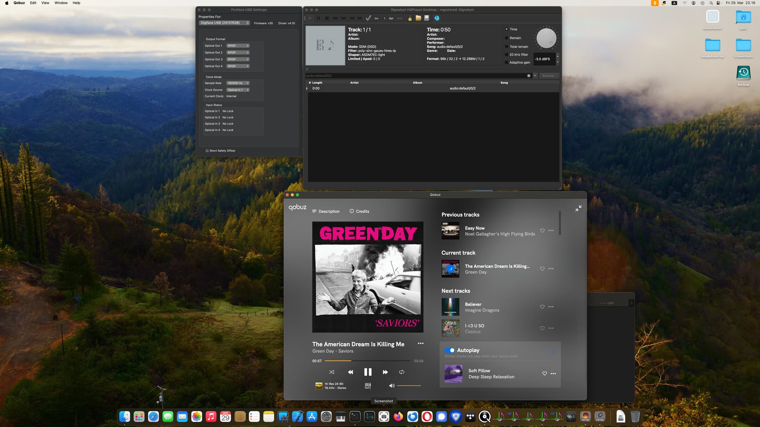Open the Optical Out 2 format dropdown
This screenshot has height=427, width=760.
[x=238, y=53]
